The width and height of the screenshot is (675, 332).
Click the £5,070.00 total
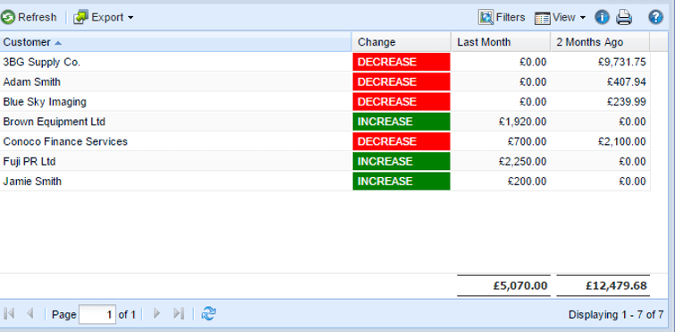(x=520, y=285)
